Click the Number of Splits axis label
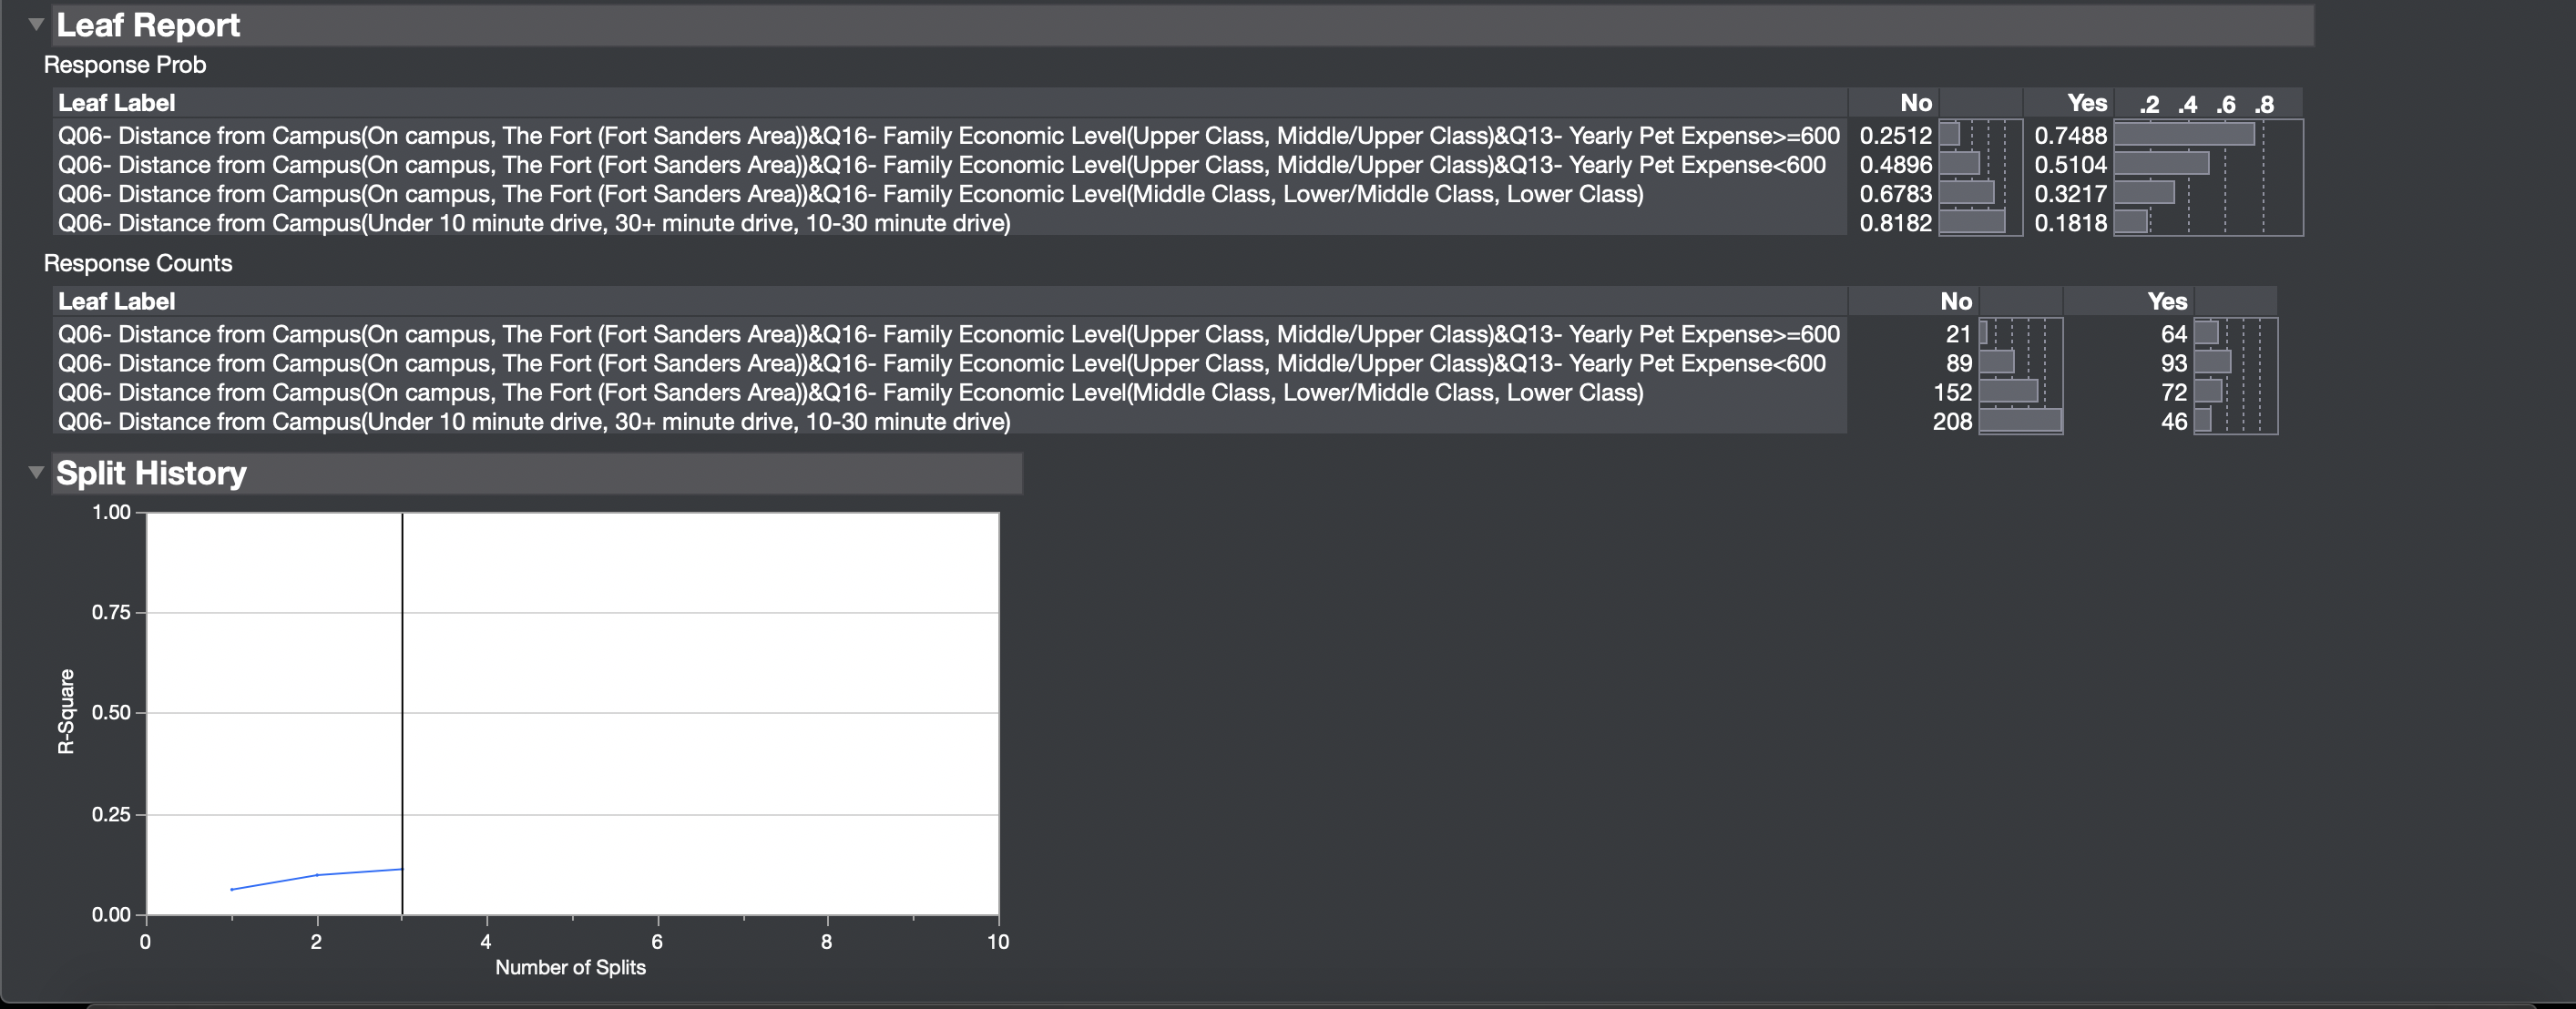The image size is (2576, 1009). pyautogui.click(x=570, y=967)
